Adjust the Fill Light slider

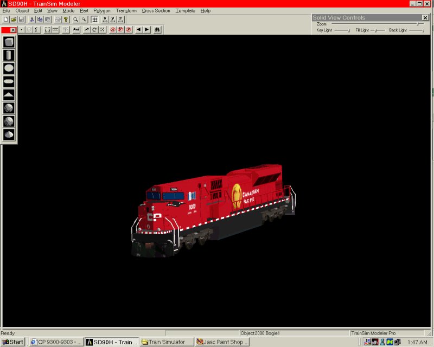378,30
